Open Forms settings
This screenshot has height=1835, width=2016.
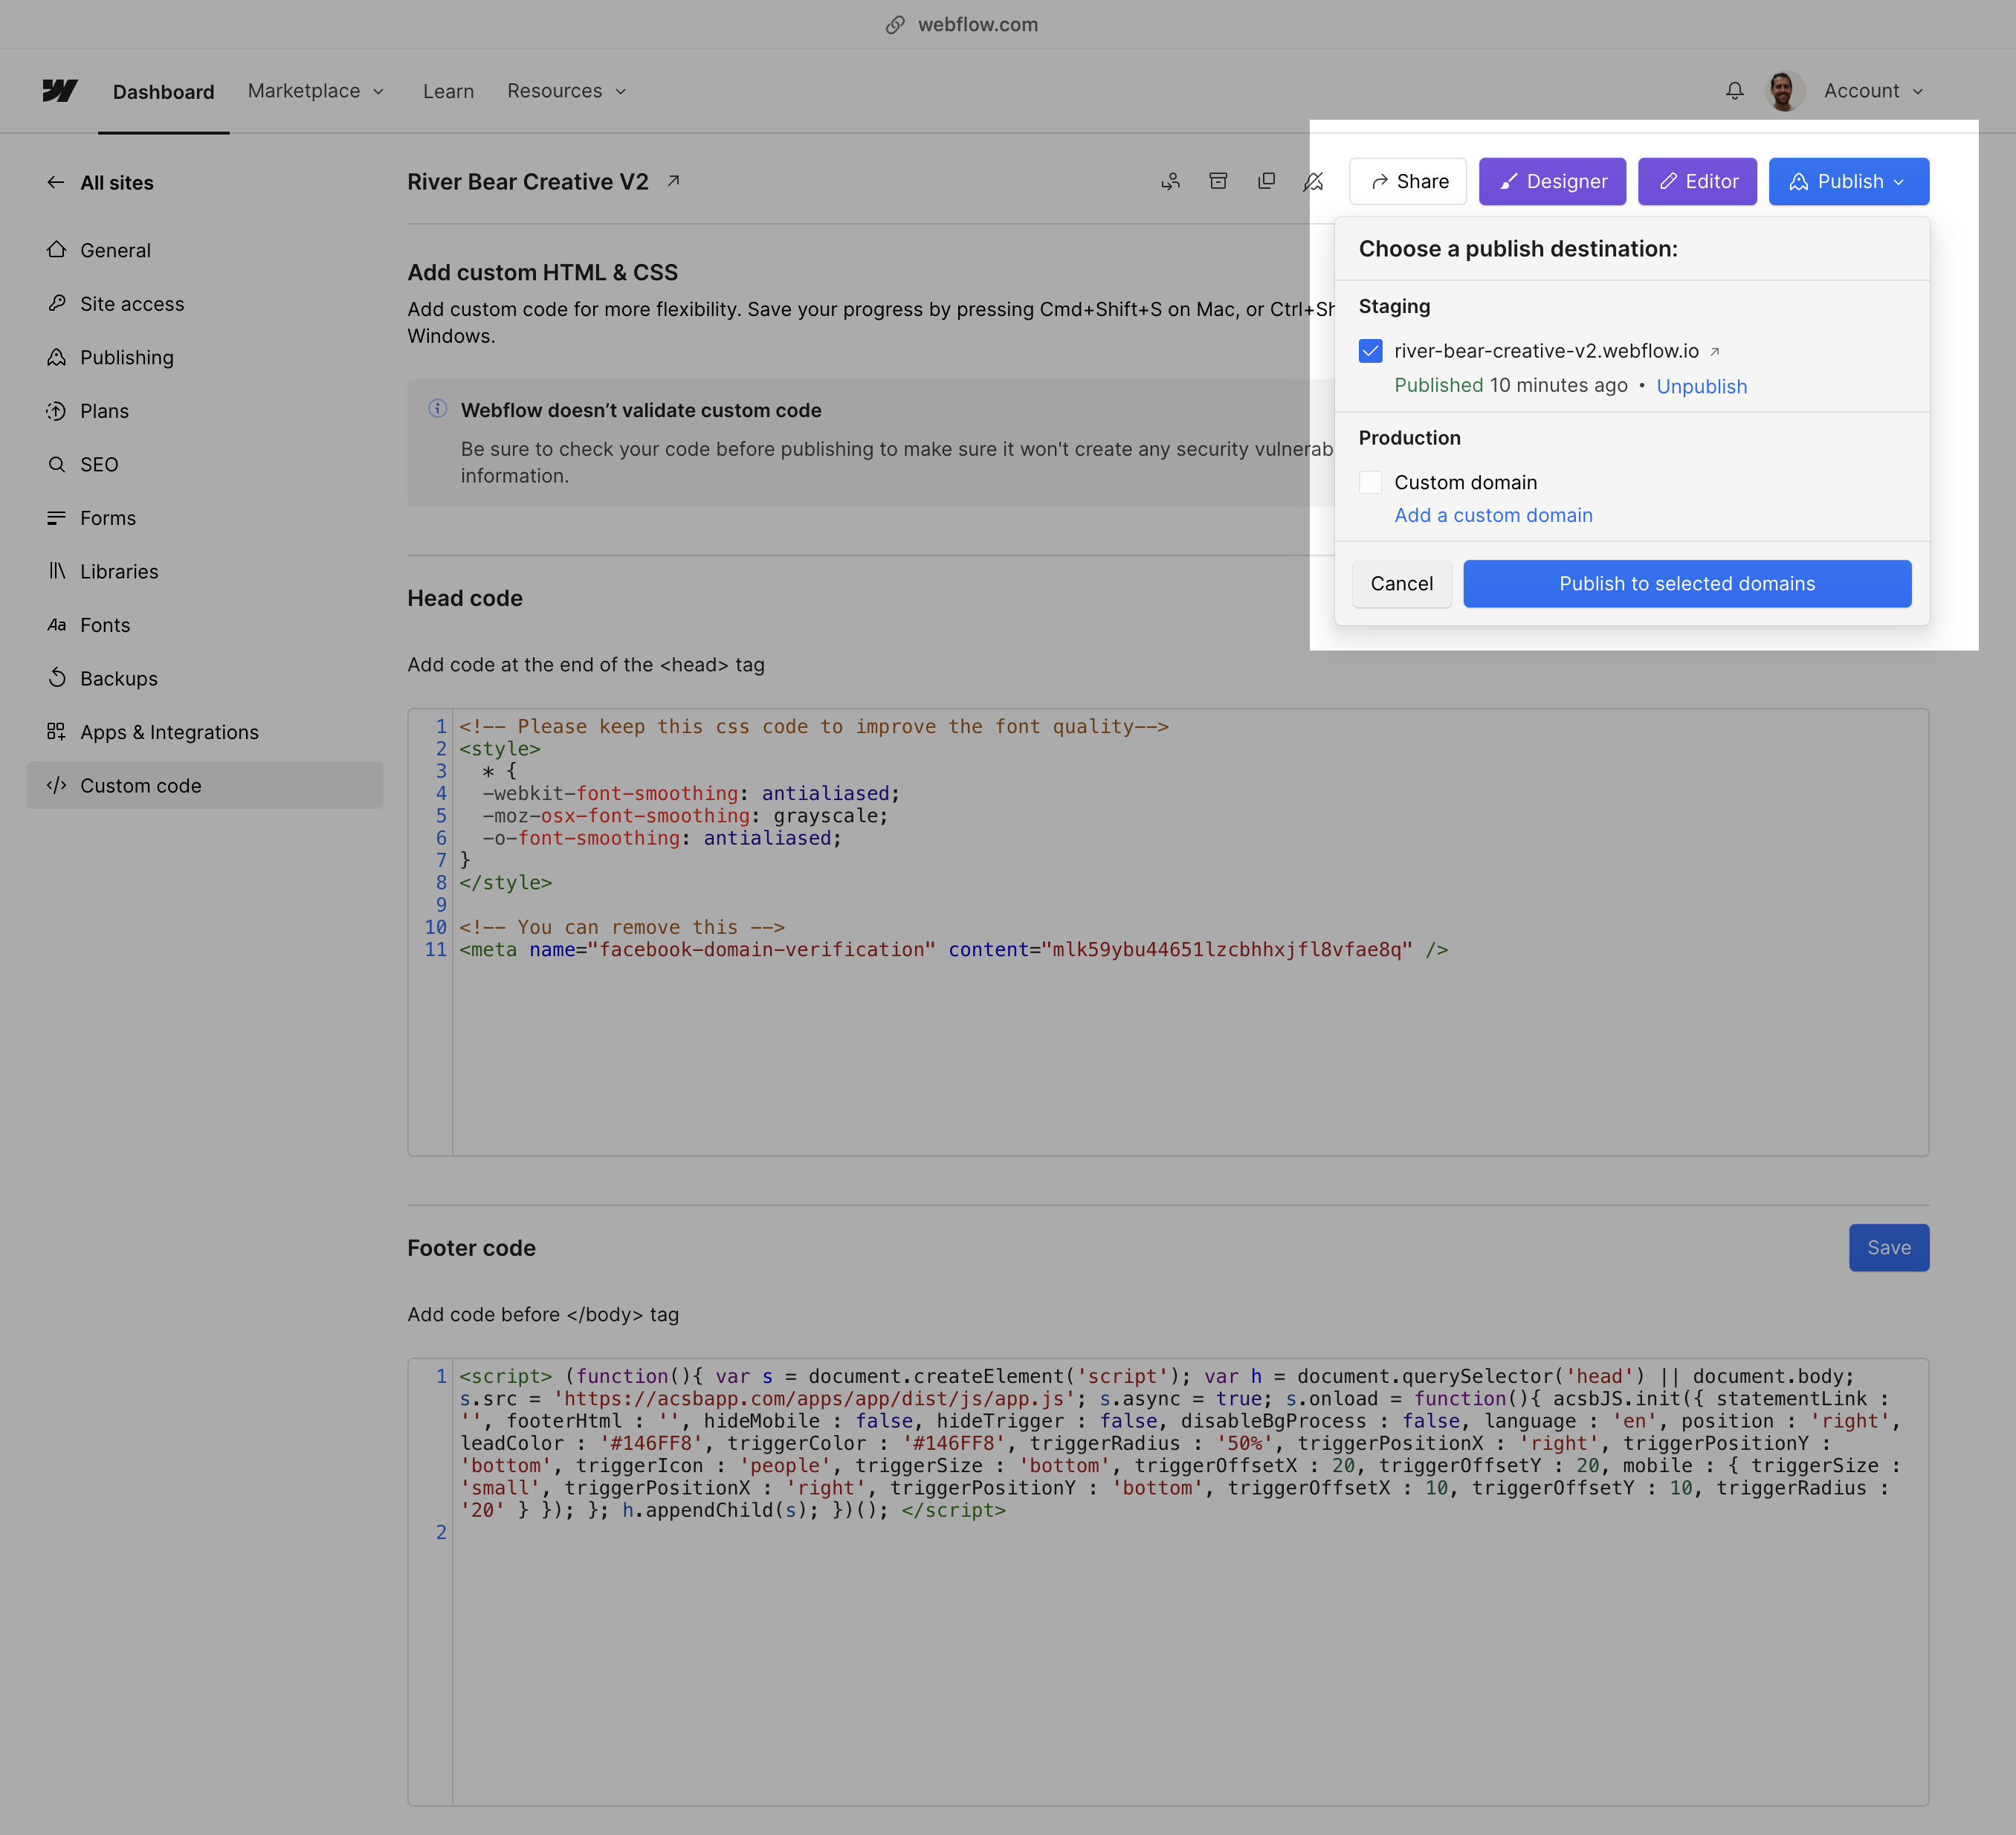point(205,518)
